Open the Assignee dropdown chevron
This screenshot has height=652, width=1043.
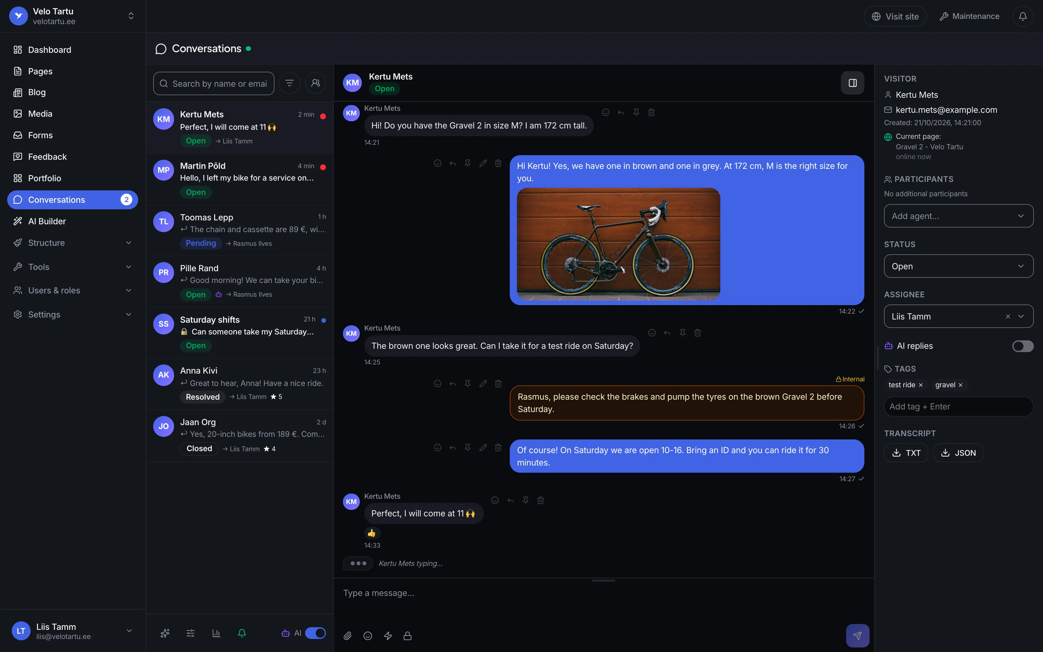pos(1021,317)
